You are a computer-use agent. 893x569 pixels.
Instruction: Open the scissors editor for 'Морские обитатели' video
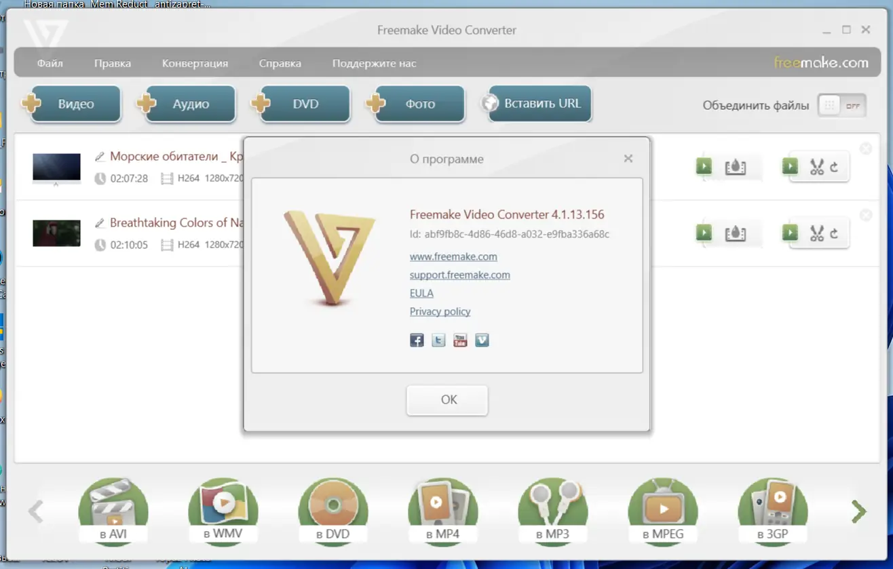[x=816, y=167]
